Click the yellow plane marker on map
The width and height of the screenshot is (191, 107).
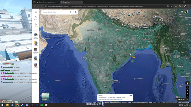pyautogui.click(x=134, y=57)
